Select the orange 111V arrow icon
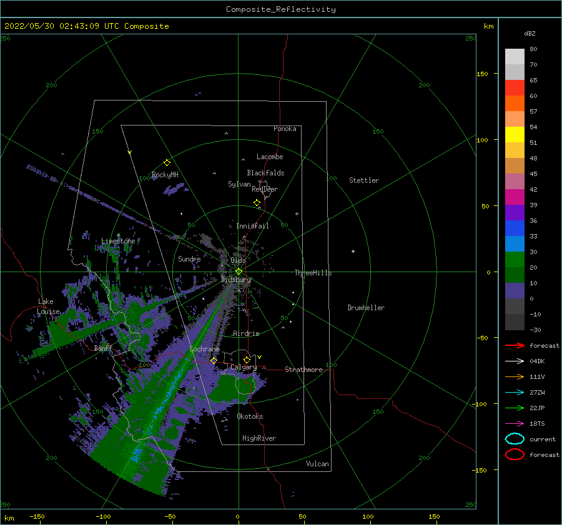 click(515, 376)
